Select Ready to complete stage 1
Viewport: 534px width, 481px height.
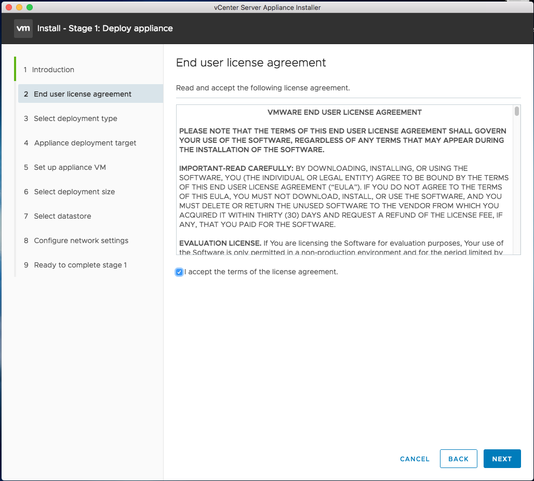point(80,265)
